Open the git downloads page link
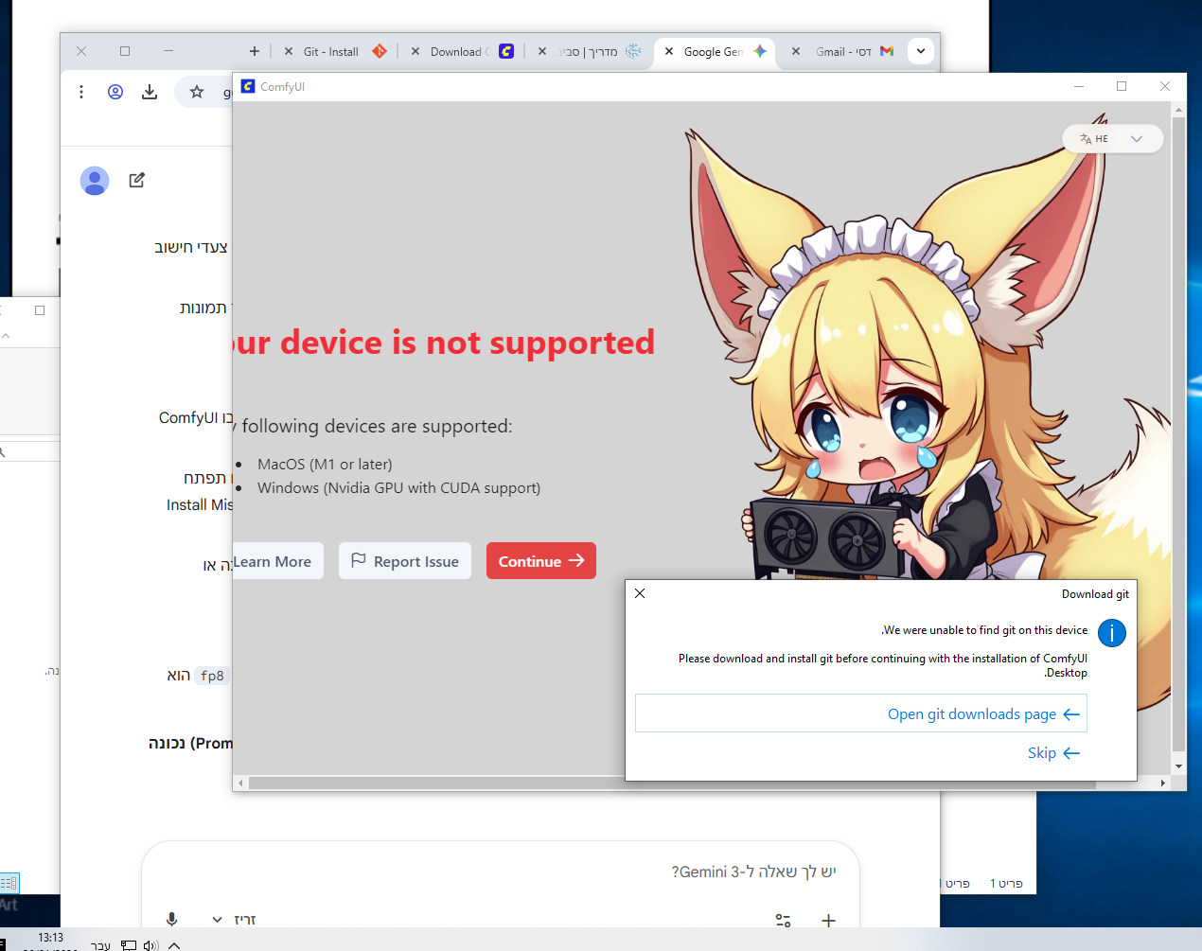Image resolution: width=1202 pixels, height=951 pixels. click(982, 714)
